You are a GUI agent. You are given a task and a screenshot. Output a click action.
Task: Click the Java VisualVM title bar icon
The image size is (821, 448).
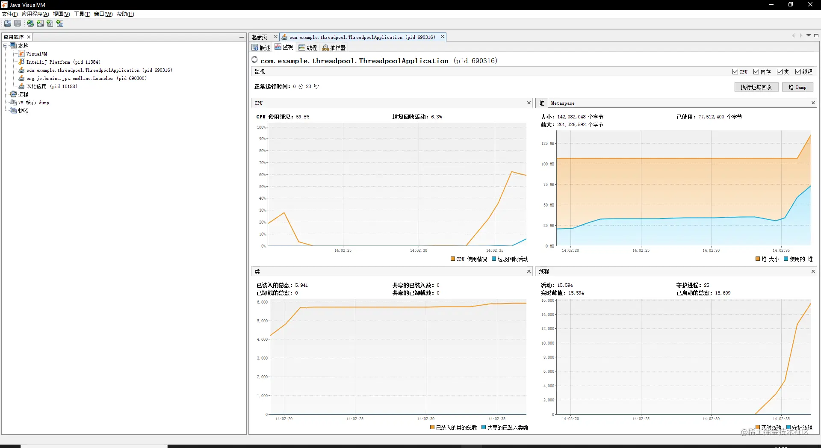[4, 5]
